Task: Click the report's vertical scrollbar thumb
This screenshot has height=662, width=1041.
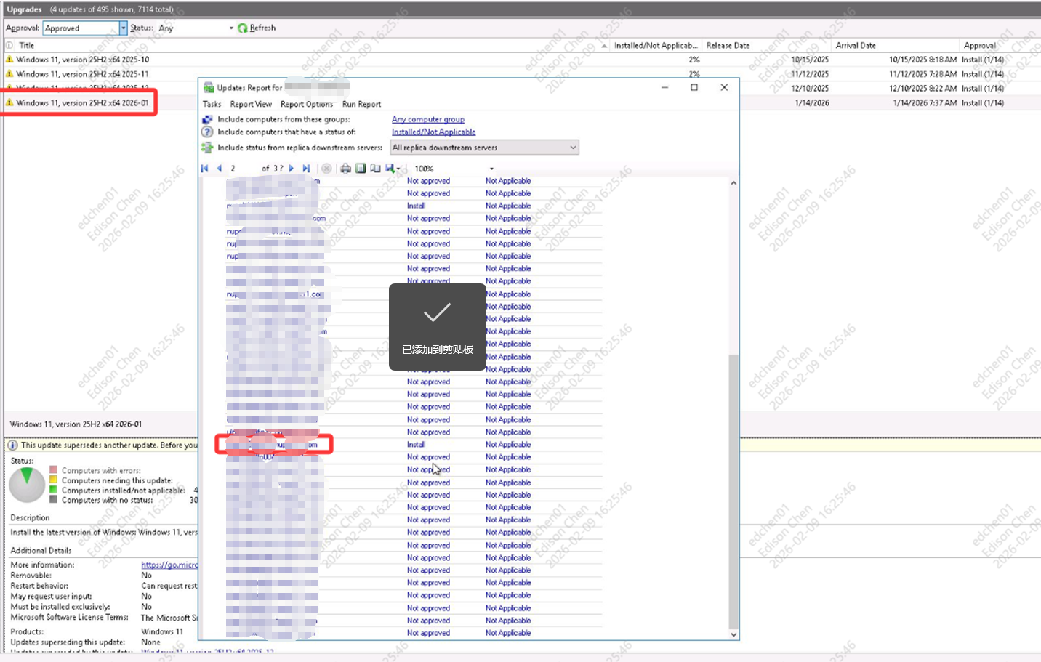Action: (733, 492)
